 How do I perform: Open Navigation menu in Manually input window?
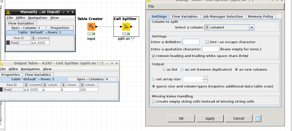pos(38,18)
